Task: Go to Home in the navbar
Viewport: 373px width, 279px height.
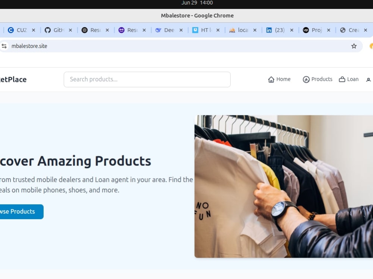Action: pyautogui.click(x=279, y=79)
